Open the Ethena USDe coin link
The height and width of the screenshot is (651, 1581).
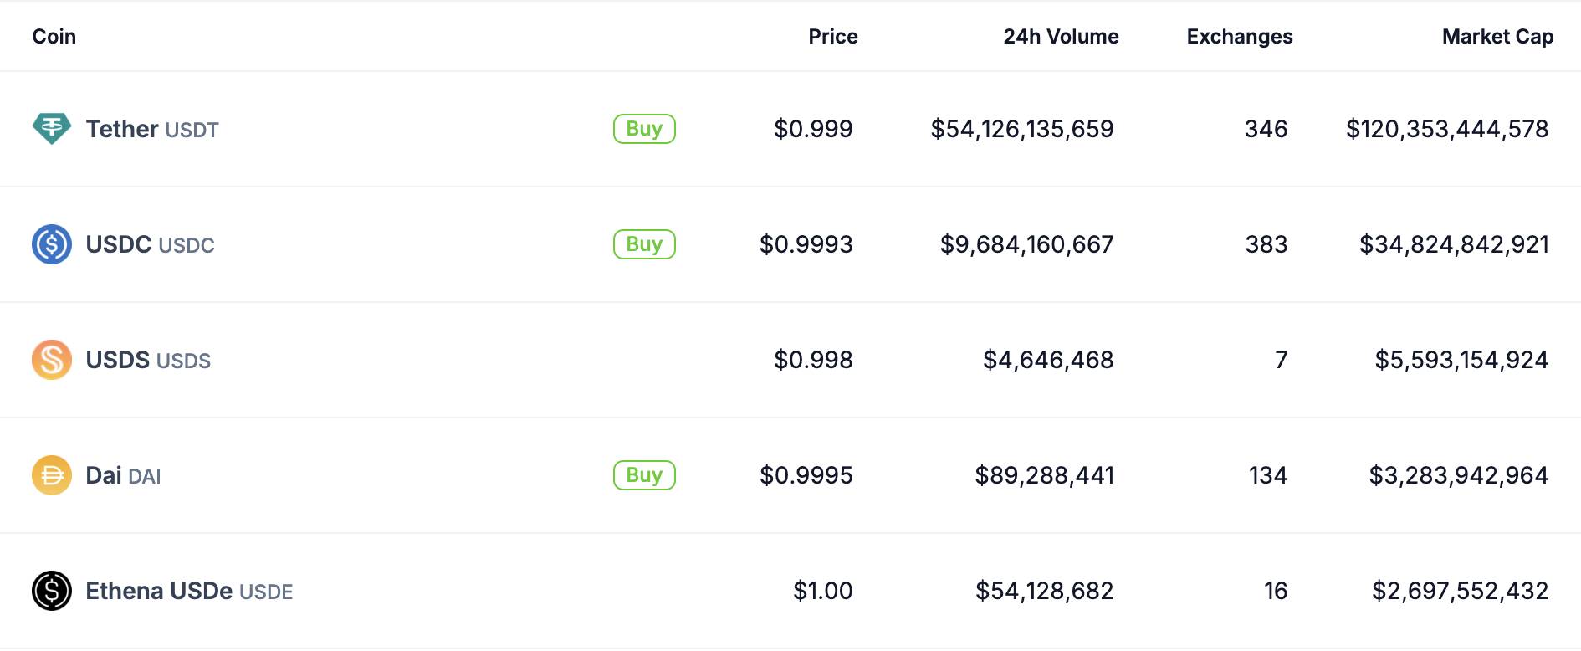point(189,591)
